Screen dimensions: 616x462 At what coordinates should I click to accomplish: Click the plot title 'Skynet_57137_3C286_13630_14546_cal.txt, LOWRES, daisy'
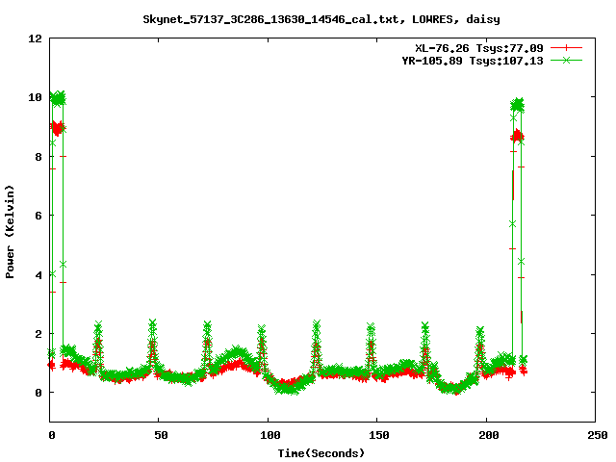point(321,19)
